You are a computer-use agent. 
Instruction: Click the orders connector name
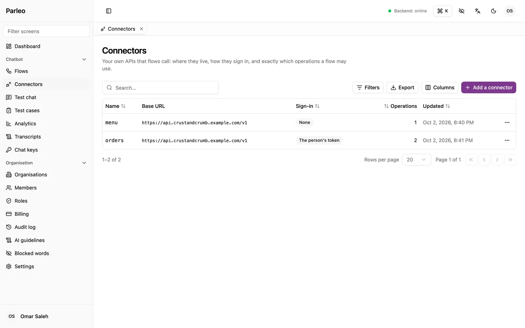[114, 140]
